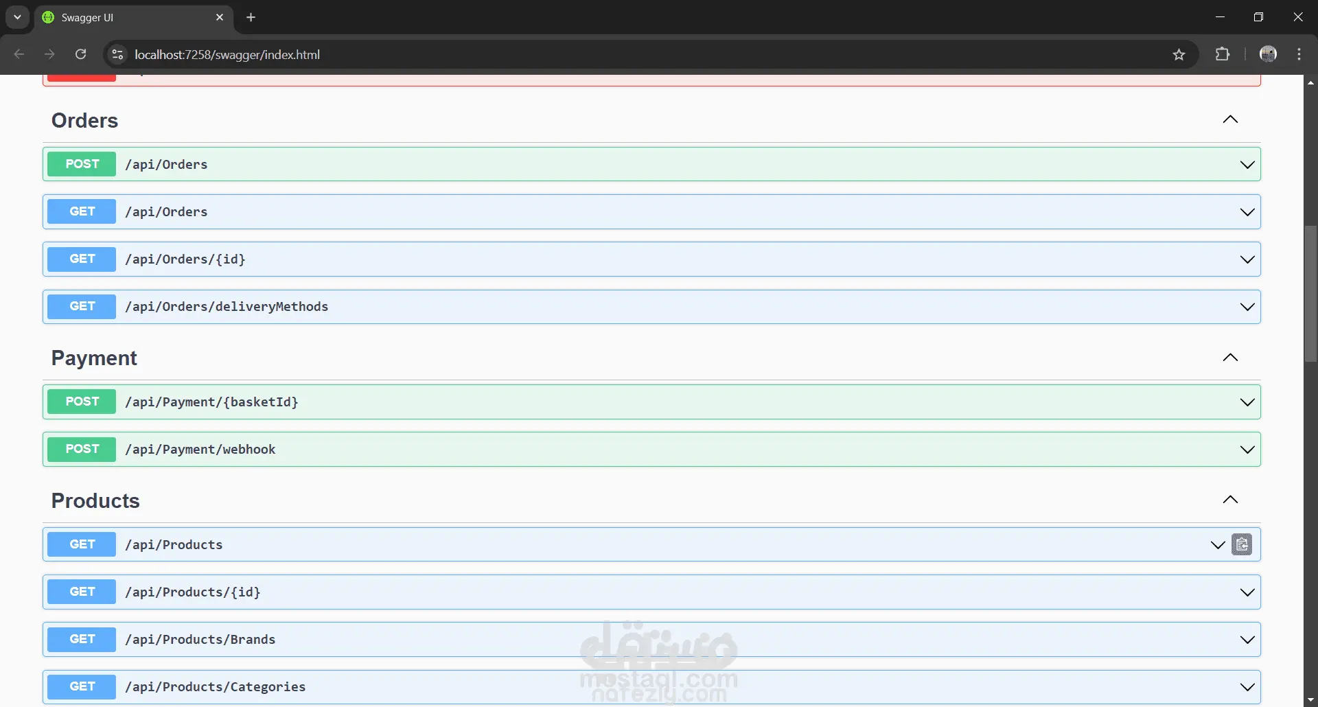Expand GET /api/Orders arrow
This screenshot has width=1318, height=707.
[1247, 212]
